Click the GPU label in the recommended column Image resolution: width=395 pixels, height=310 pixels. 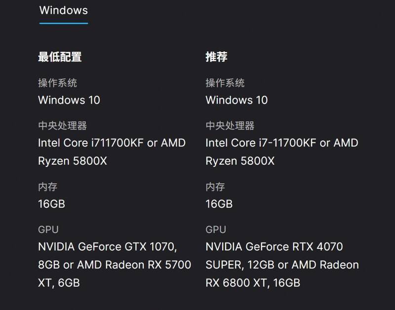click(215, 229)
